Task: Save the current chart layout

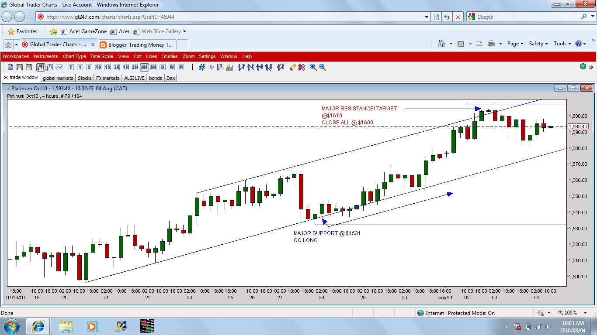Action: pyautogui.click(x=19, y=67)
